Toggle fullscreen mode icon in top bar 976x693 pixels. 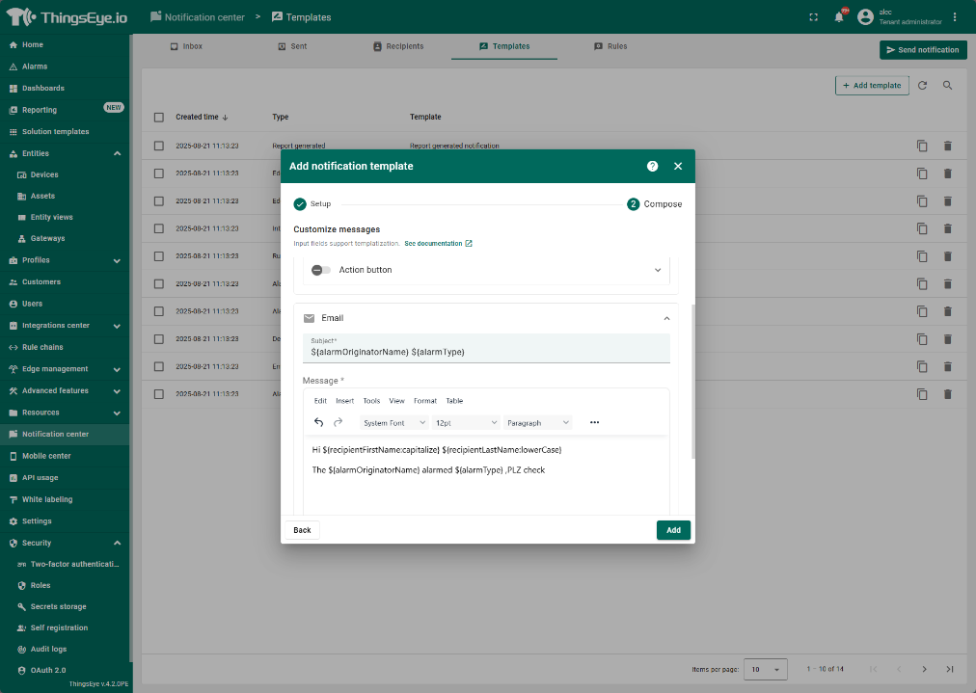coord(813,17)
